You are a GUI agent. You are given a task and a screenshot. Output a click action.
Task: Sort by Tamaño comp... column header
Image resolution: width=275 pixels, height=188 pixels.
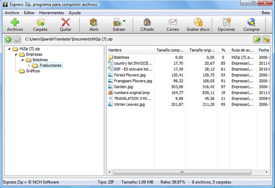[x=170, y=50]
